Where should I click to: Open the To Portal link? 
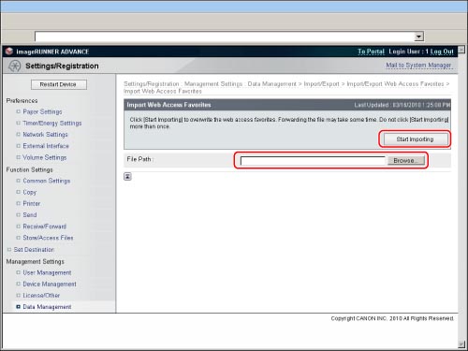click(371, 51)
